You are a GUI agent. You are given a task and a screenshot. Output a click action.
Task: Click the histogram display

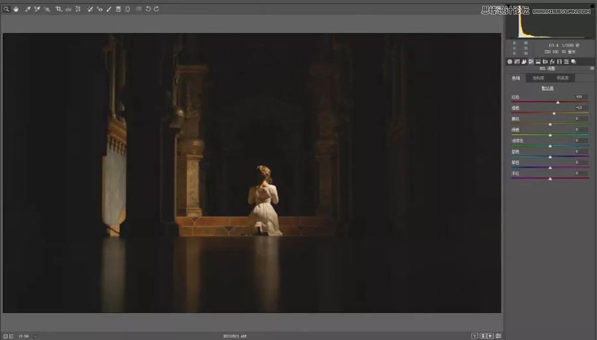point(551,22)
